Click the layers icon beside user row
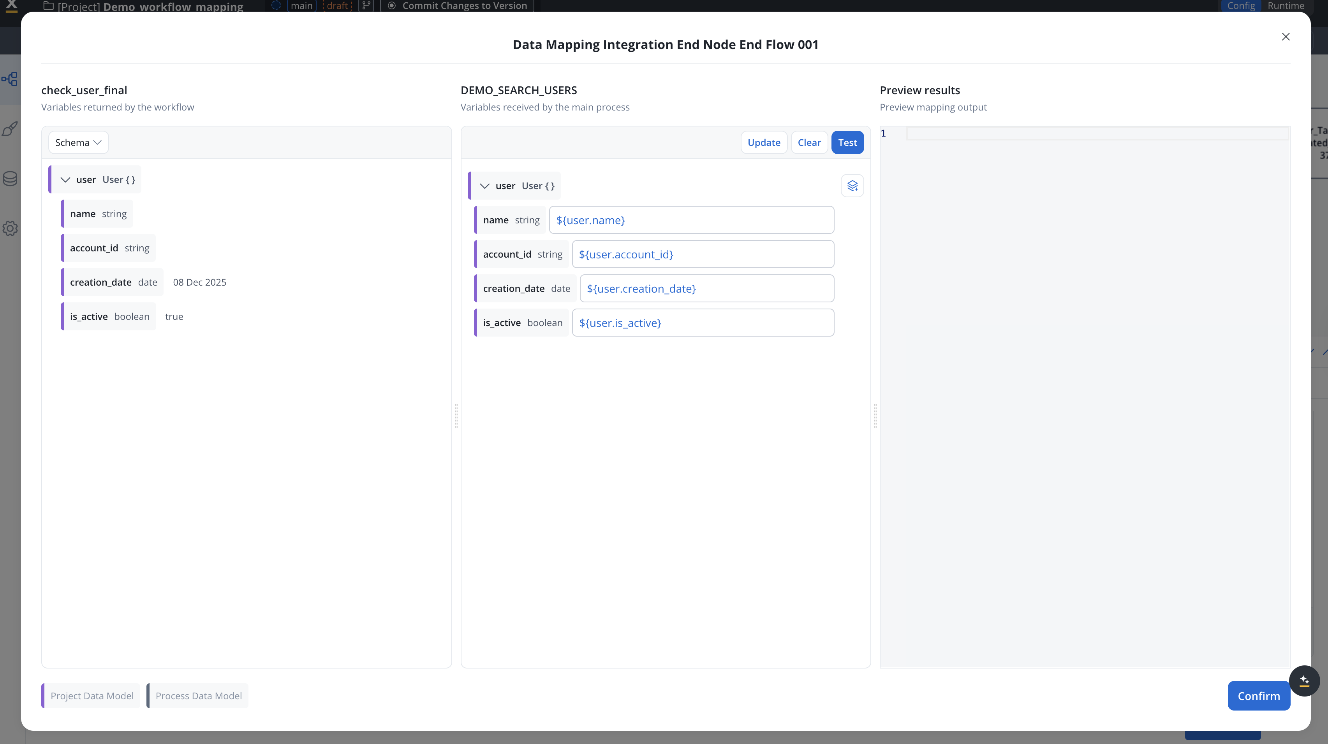This screenshot has height=744, width=1328. tap(852, 186)
